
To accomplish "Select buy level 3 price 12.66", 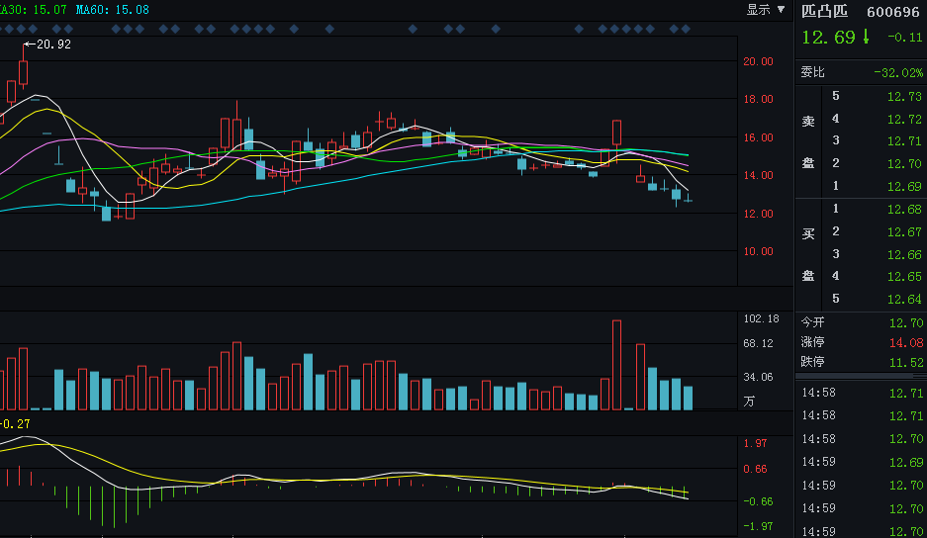I will pyautogui.click(x=904, y=255).
